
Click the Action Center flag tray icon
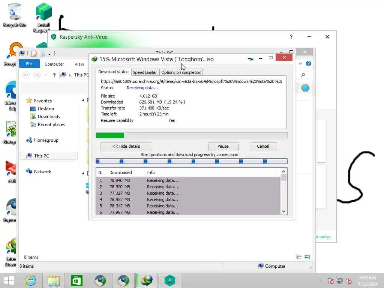[331, 281]
